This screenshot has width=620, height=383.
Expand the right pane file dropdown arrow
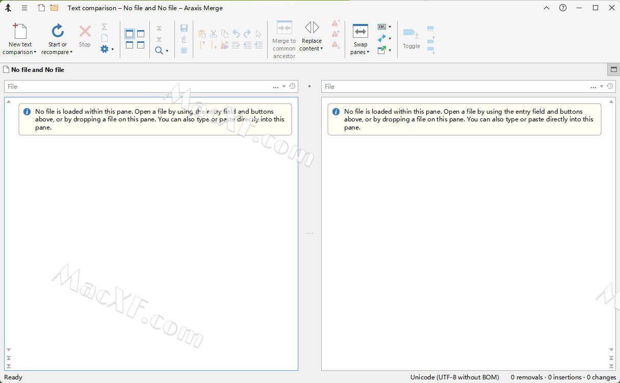[602, 87]
